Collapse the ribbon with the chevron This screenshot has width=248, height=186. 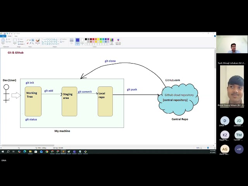coord(212,36)
